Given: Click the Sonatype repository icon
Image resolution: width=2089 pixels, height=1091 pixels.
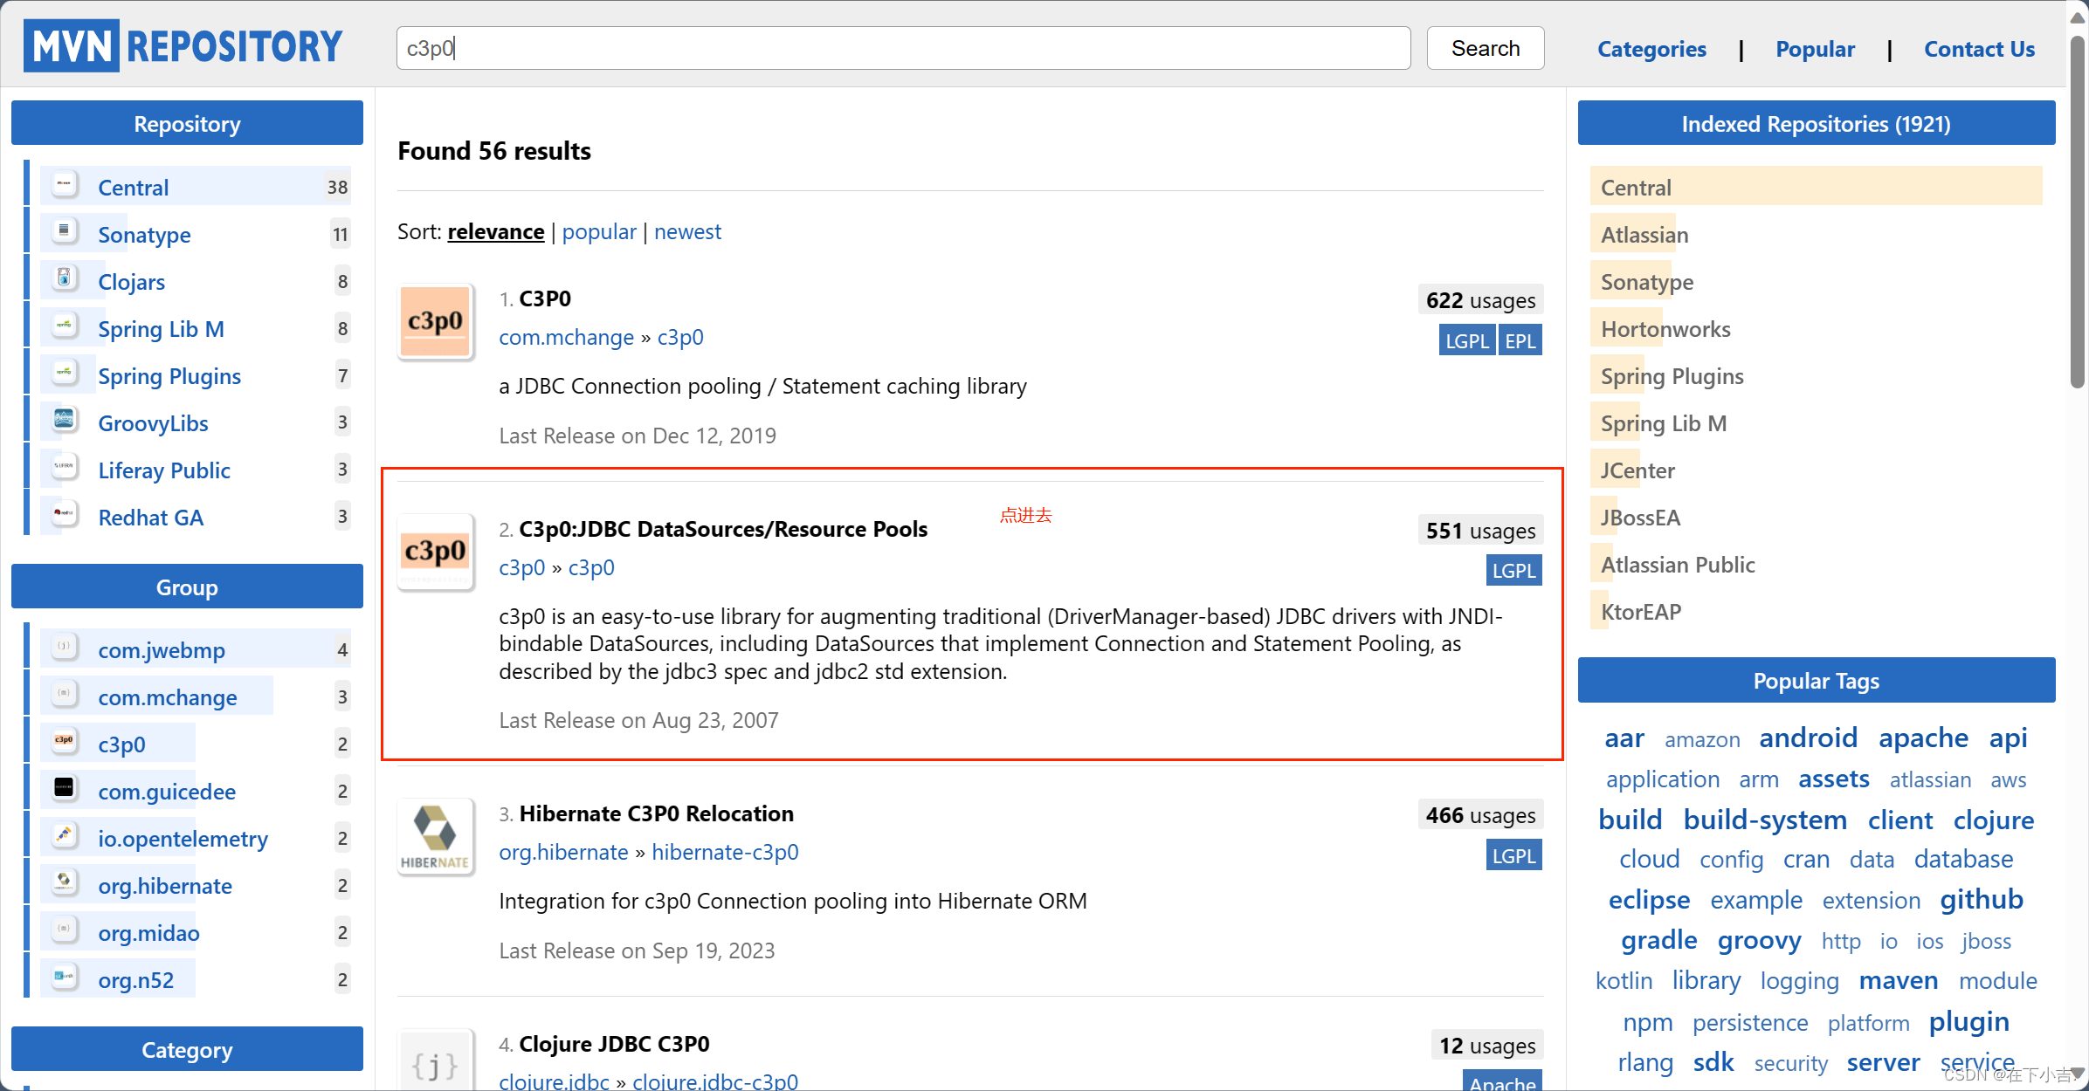Looking at the screenshot, I should pyautogui.click(x=65, y=233).
